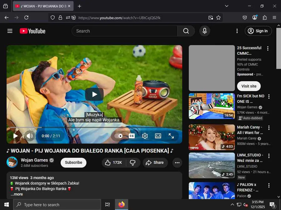
Task: Click the blocked autoplay icon in address bar
Action: (74, 17)
